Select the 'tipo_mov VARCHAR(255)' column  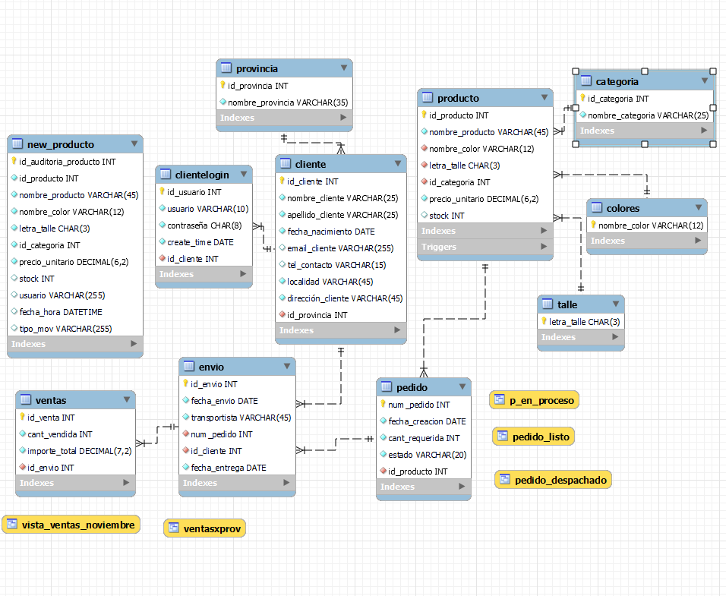pos(75,329)
